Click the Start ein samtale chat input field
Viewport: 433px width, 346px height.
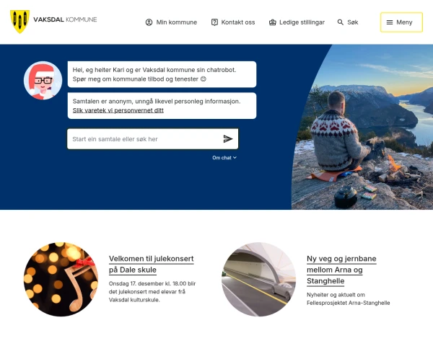(x=145, y=139)
